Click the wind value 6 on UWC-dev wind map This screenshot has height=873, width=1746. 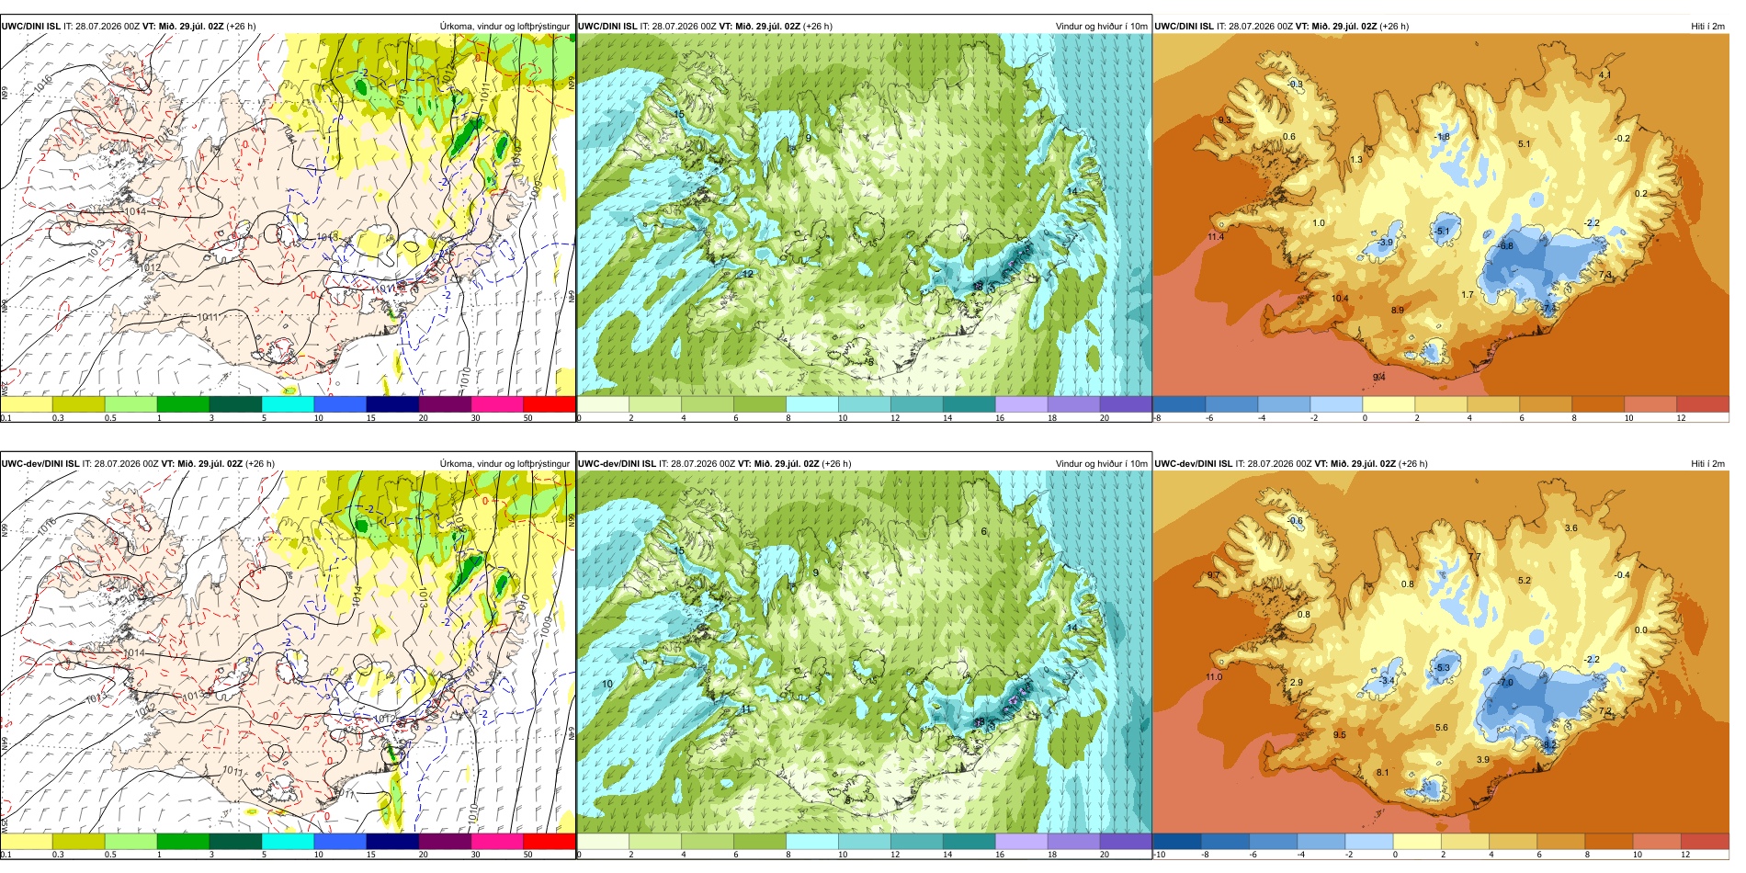click(983, 532)
